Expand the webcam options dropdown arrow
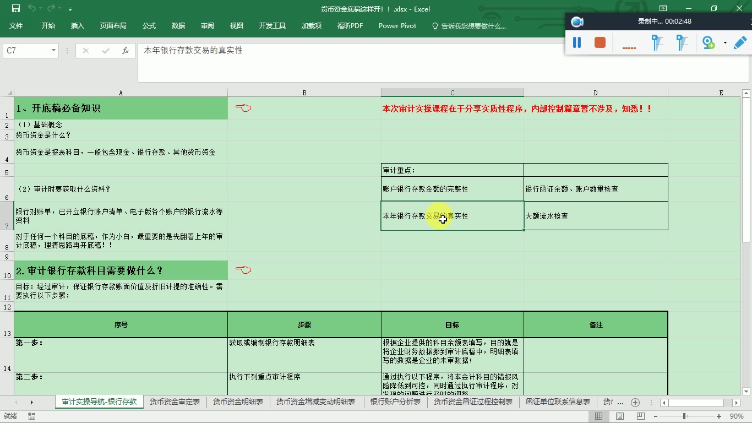The height and width of the screenshot is (423, 752). [725, 42]
